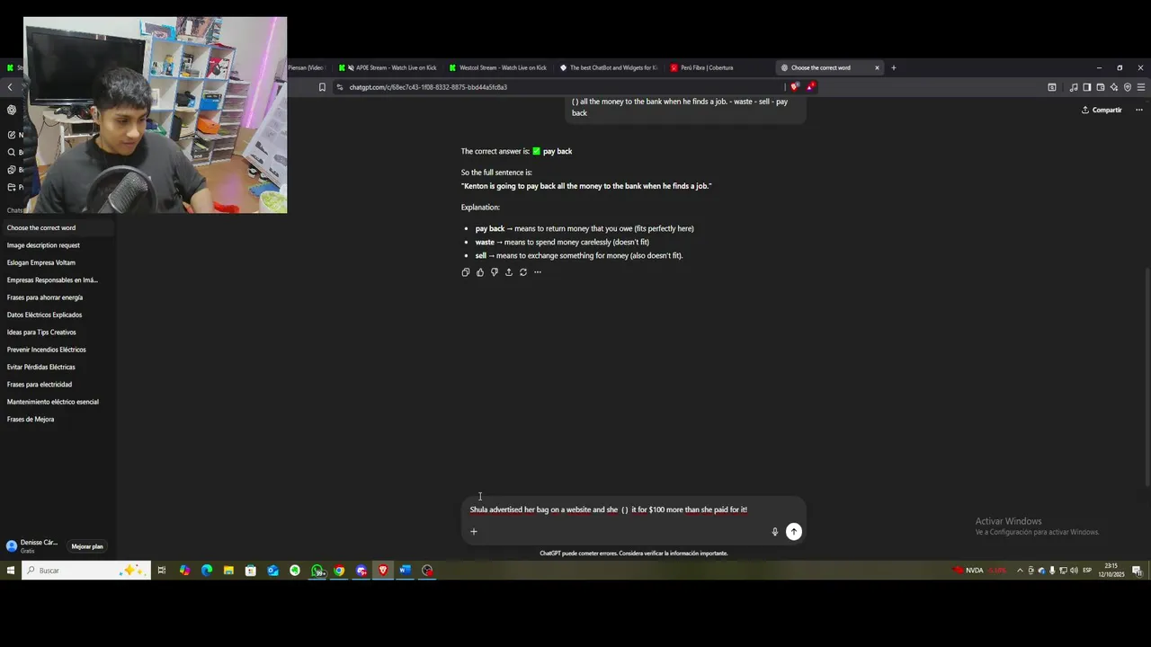Click the Brave Rewards triangle icon

[x=810, y=87]
